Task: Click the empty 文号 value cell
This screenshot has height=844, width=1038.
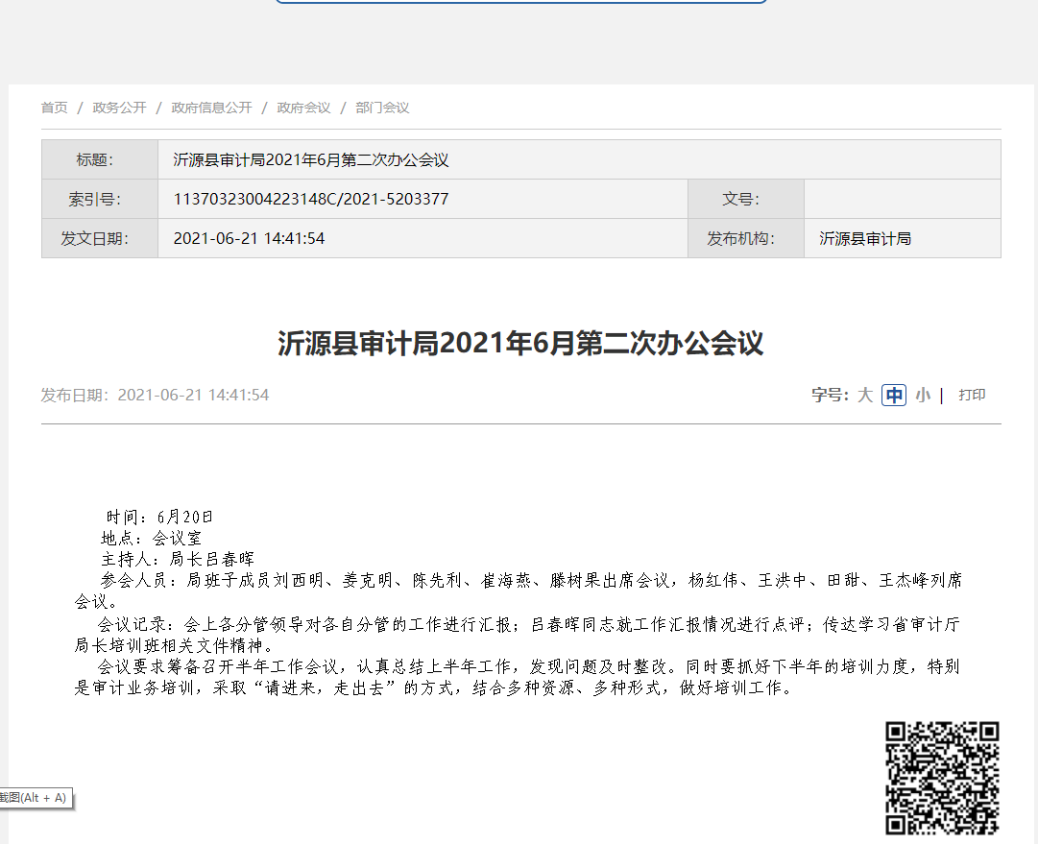Action: tap(902, 200)
